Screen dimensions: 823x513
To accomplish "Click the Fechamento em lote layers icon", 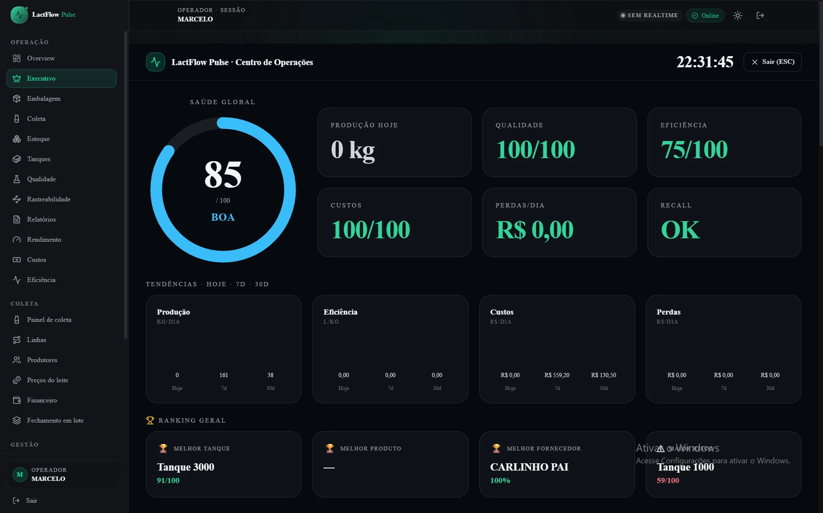I will (17, 420).
